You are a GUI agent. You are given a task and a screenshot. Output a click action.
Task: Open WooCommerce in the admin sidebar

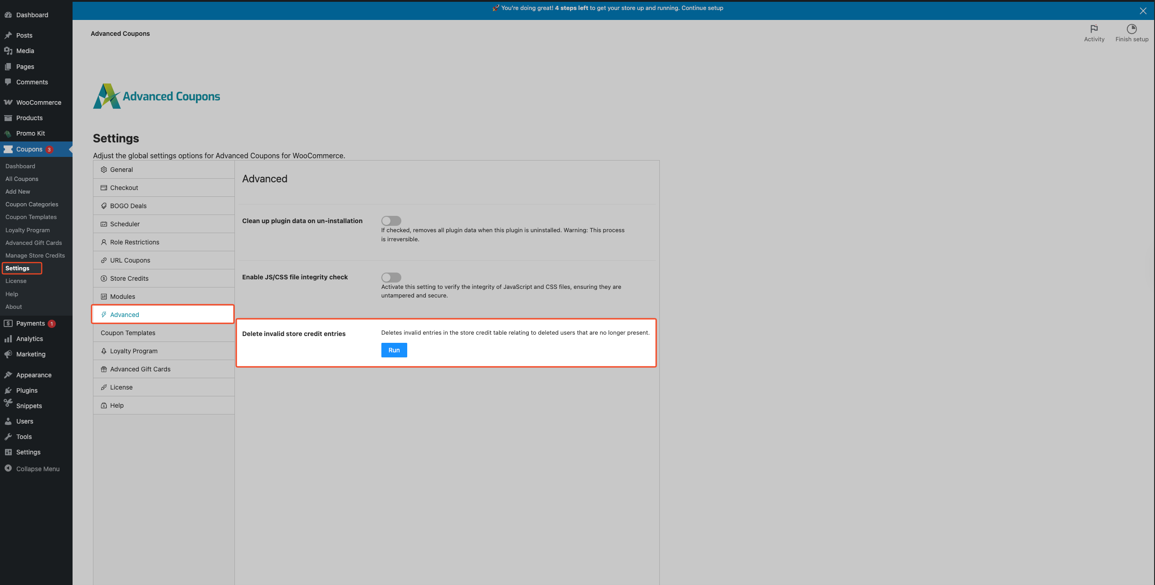pyautogui.click(x=38, y=102)
